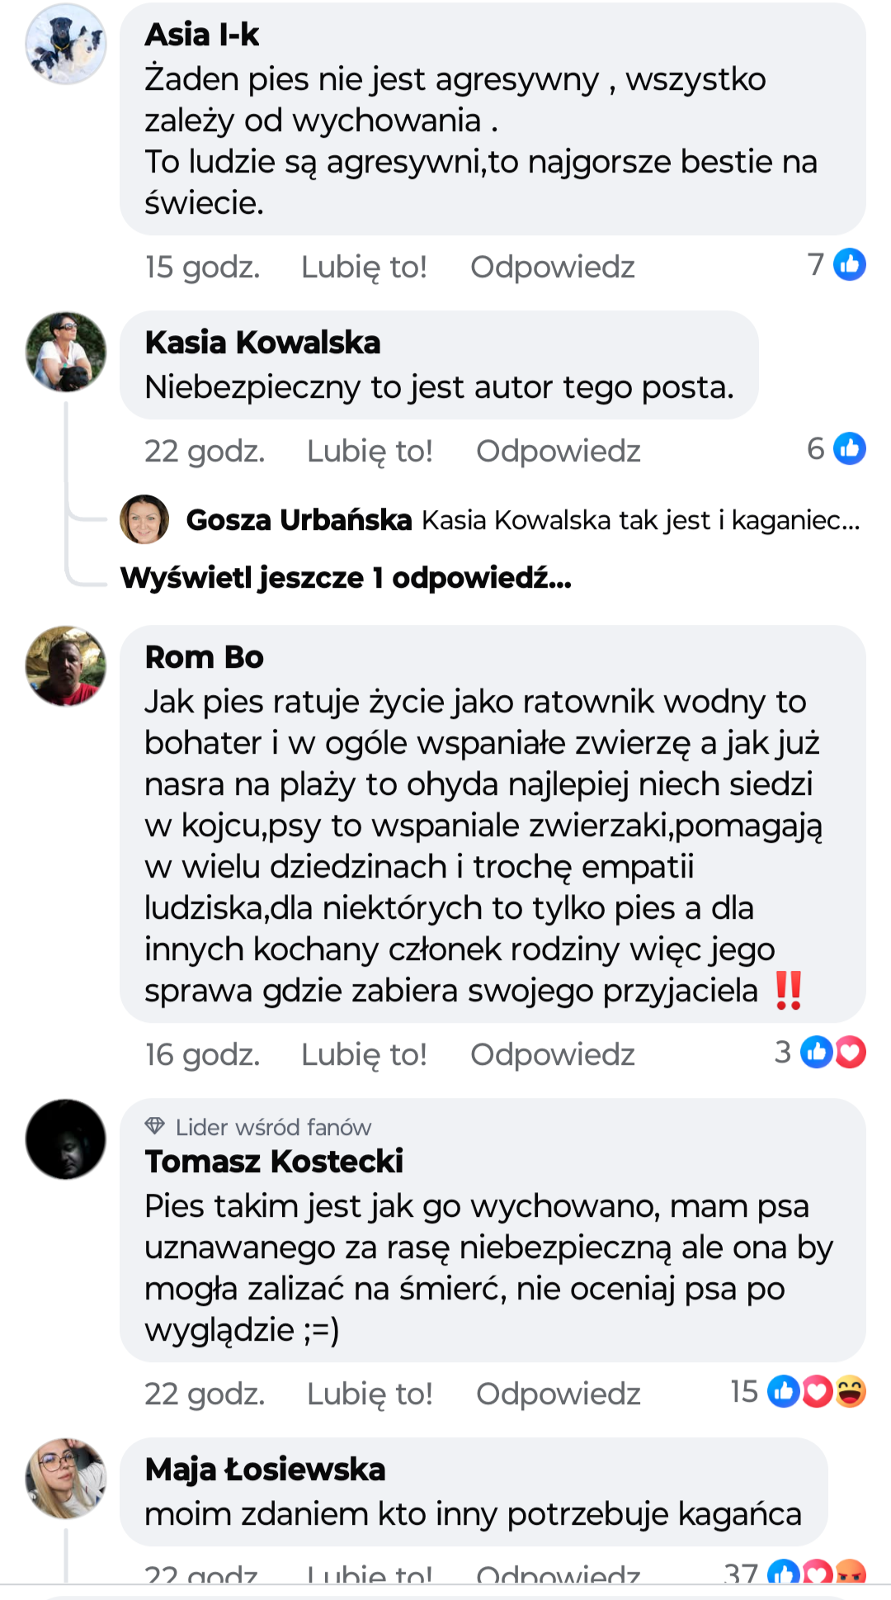Click 'Odpowiedz' under Tomasz Kostecki's comment
Screen dimensions: 891x1600
pyautogui.click(x=558, y=1394)
